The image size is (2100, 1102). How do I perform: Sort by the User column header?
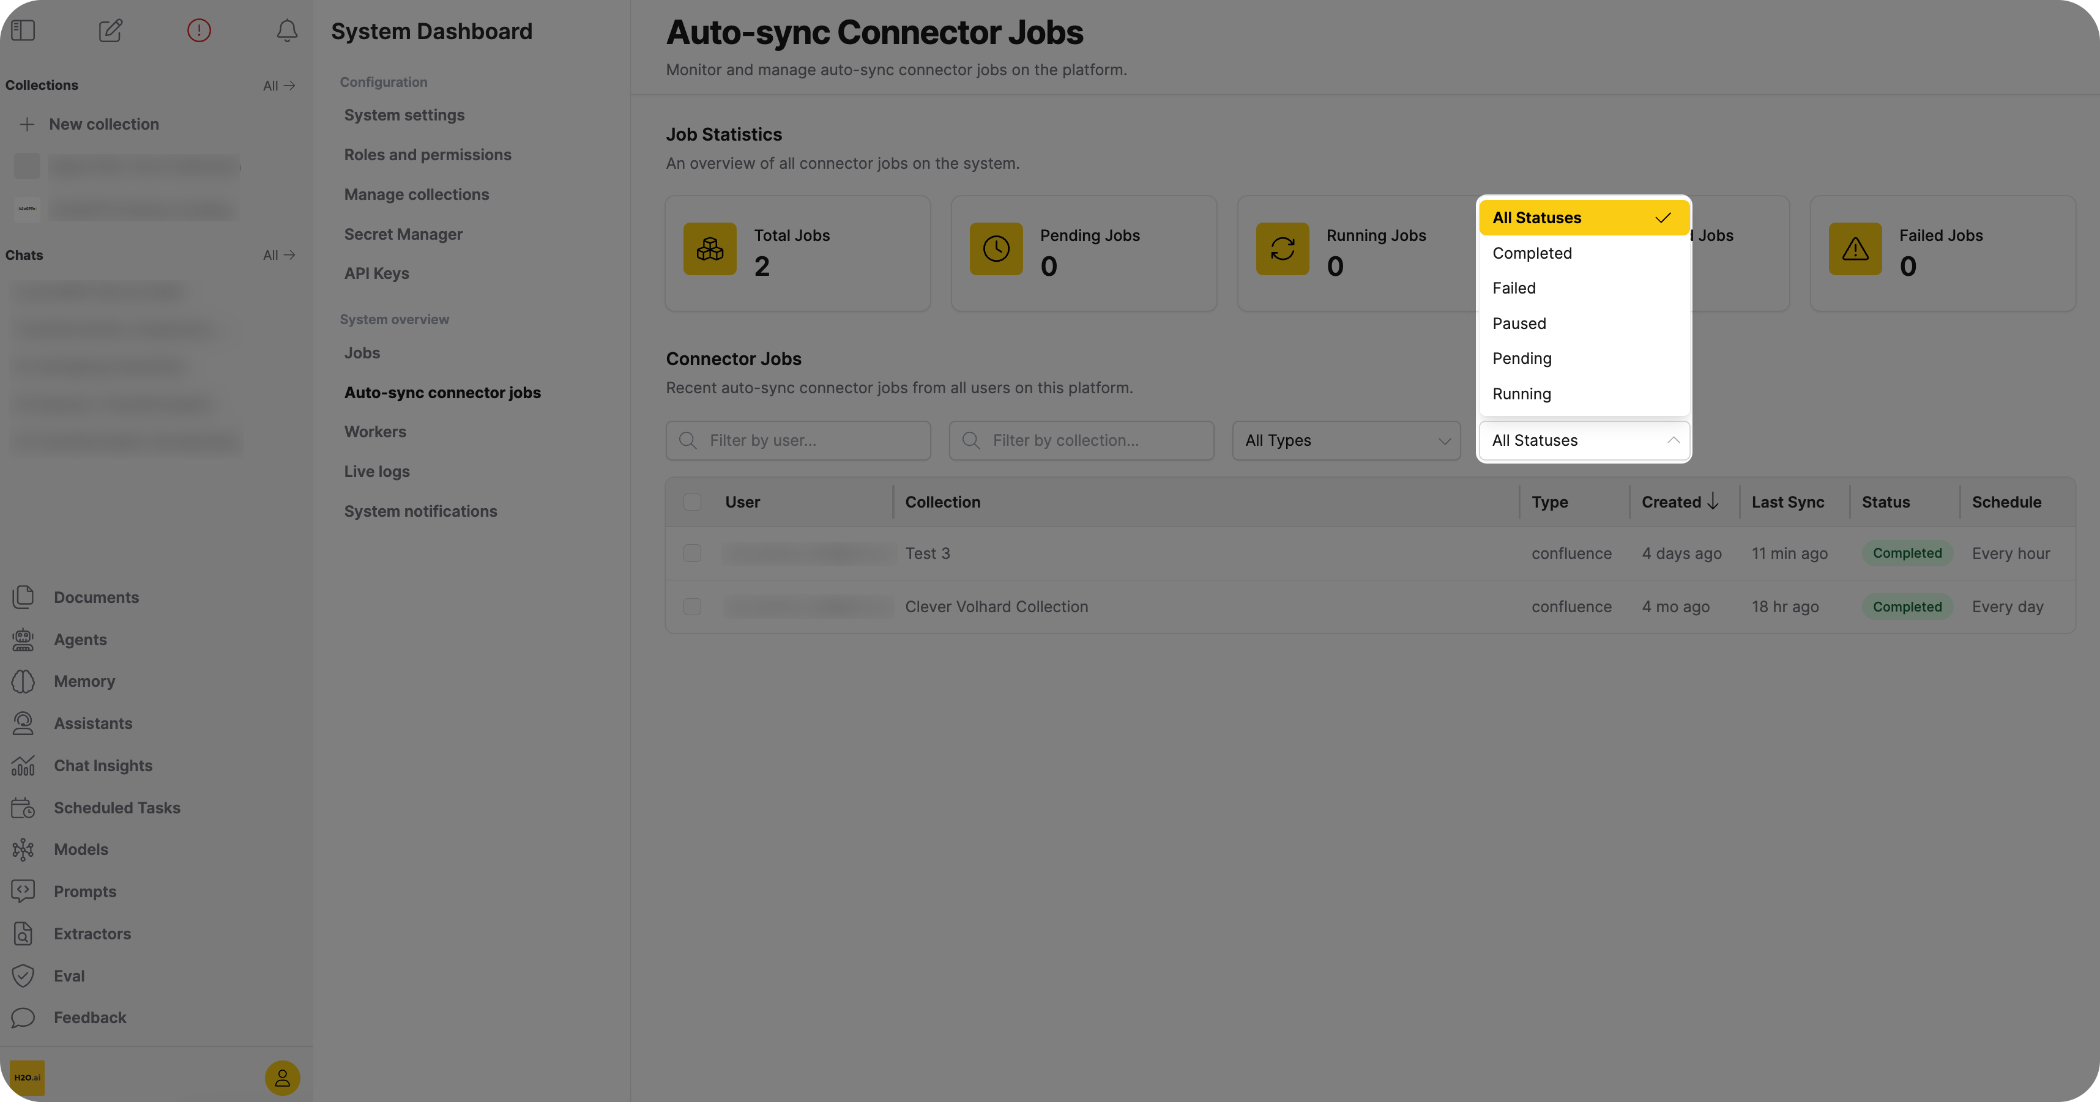[x=742, y=501]
